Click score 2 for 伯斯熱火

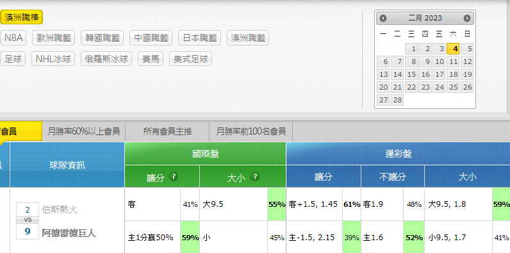point(28,210)
